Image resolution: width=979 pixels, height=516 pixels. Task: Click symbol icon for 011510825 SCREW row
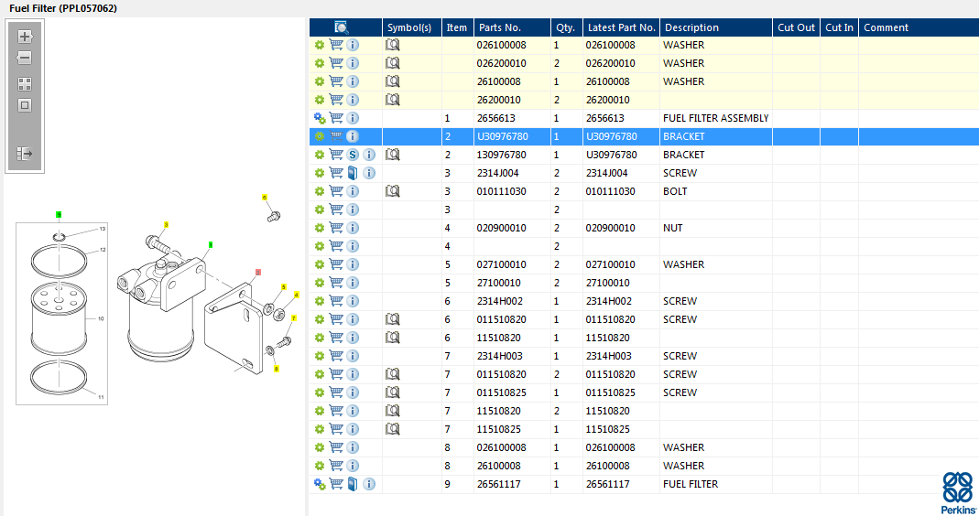392,392
